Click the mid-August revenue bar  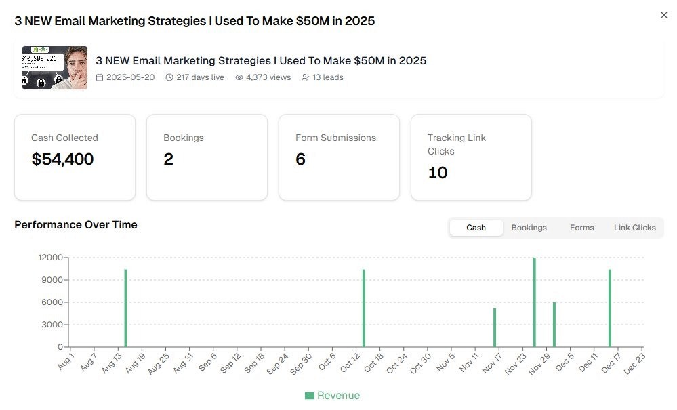tap(125, 308)
